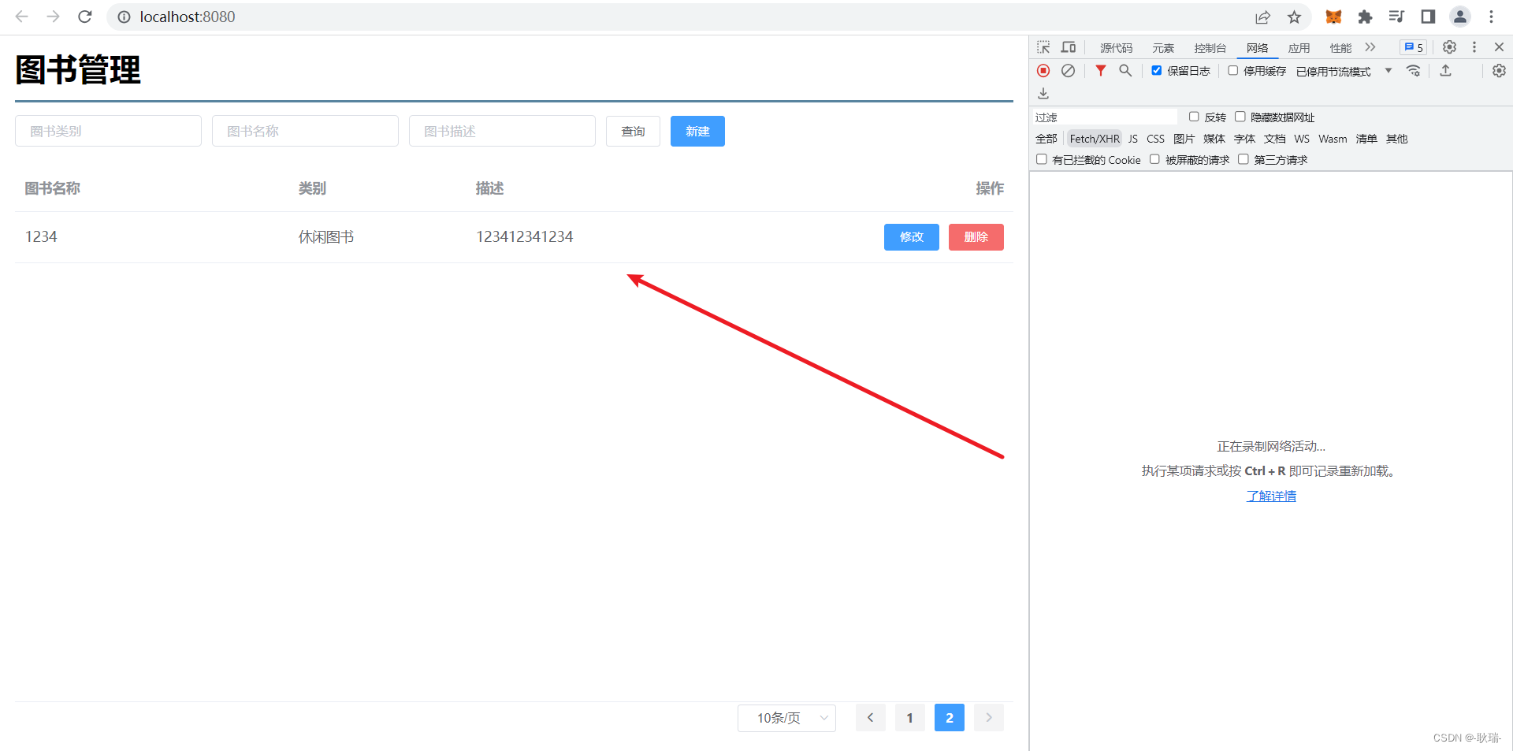1513x751 pixels.
Task: Open the user profile avatar
Action: 1460,17
